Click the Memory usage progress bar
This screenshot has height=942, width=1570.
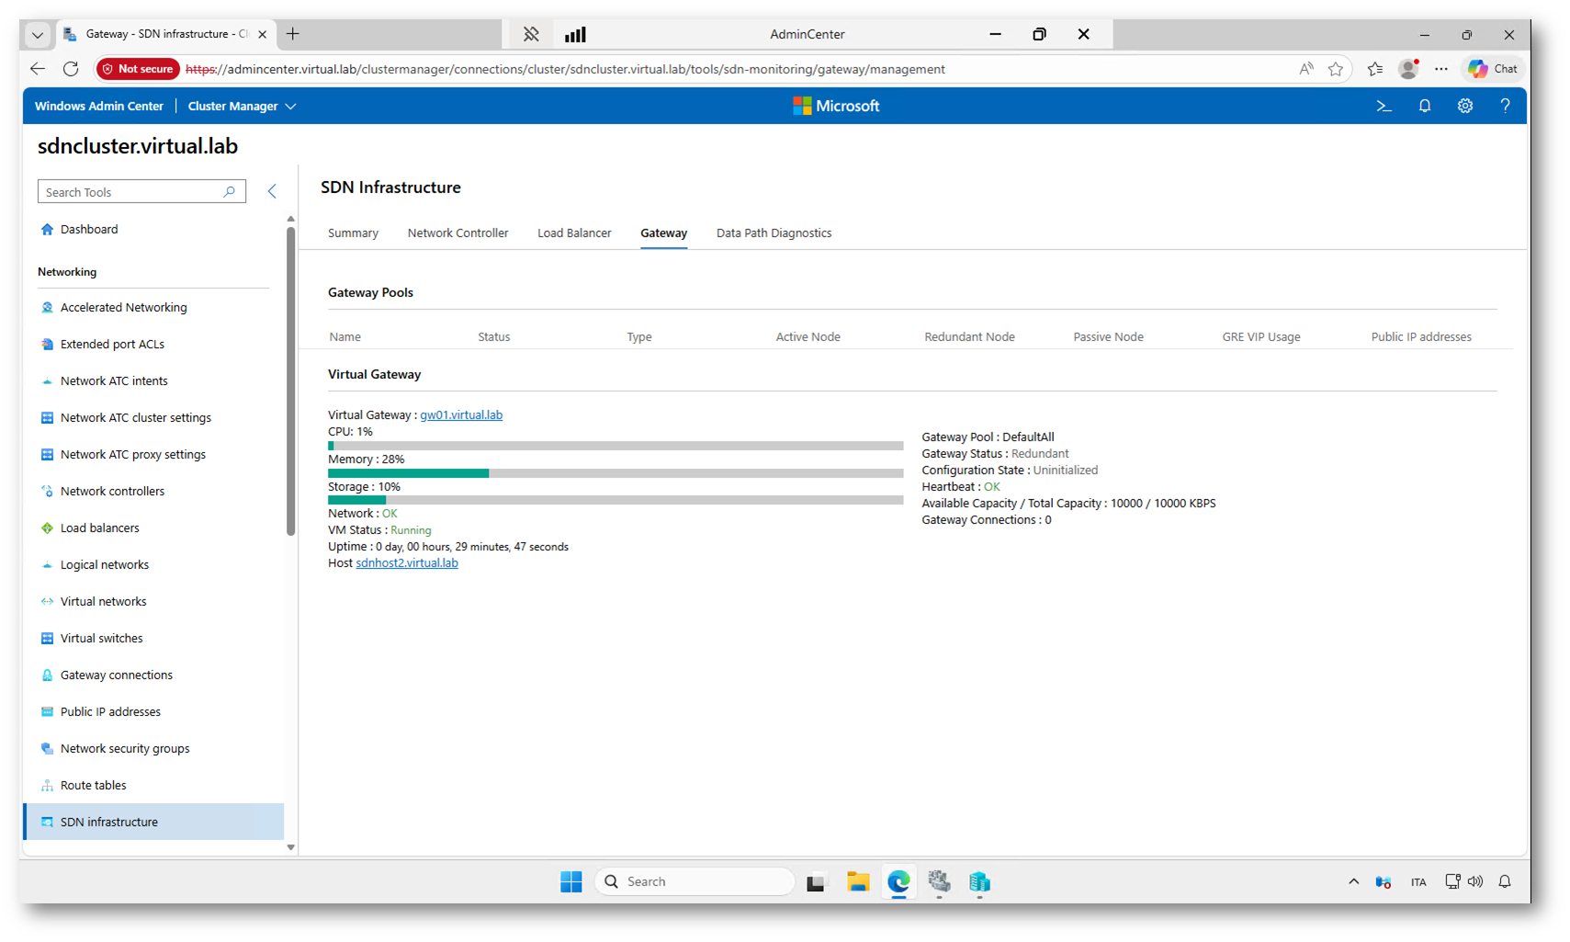615,473
